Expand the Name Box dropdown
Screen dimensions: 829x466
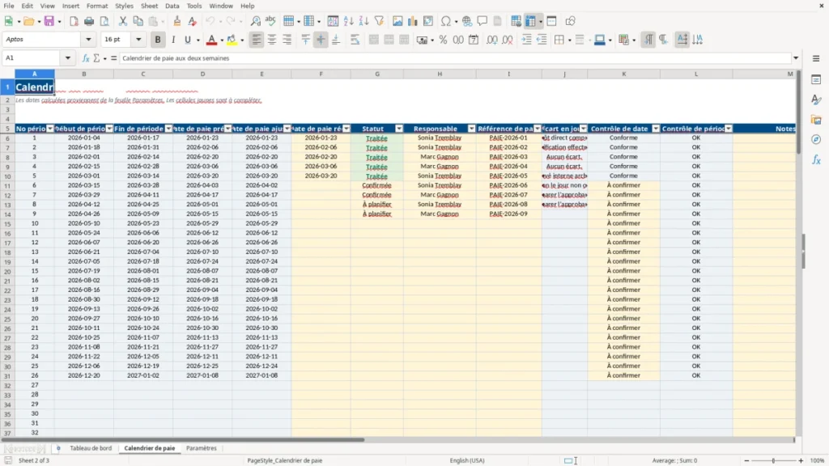tap(68, 58)
